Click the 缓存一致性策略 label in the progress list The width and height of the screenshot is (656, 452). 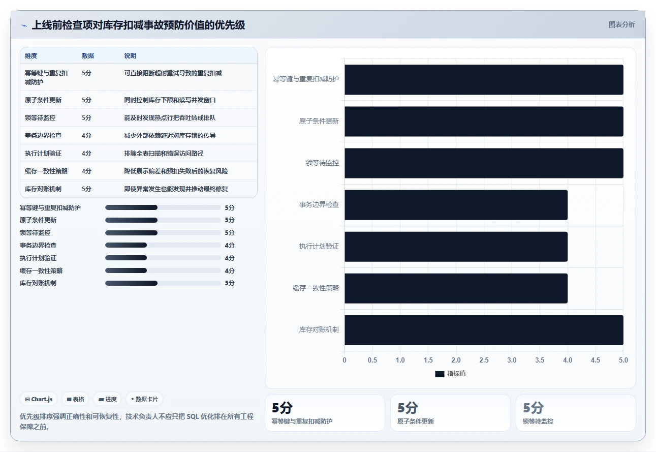pyautogui.click(x=41, y=270)
